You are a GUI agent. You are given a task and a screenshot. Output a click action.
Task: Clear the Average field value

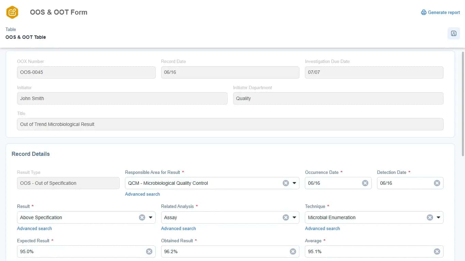pos(437,251)
